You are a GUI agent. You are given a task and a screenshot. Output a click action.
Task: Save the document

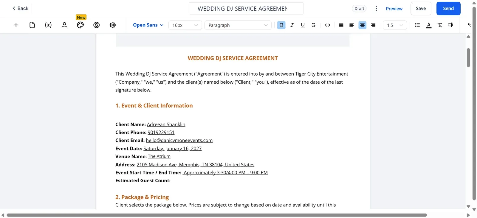click(421, 8)
